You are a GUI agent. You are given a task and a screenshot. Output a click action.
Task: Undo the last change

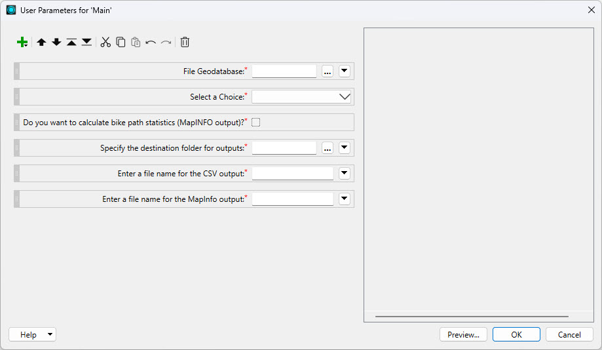[x=151, y=42]
